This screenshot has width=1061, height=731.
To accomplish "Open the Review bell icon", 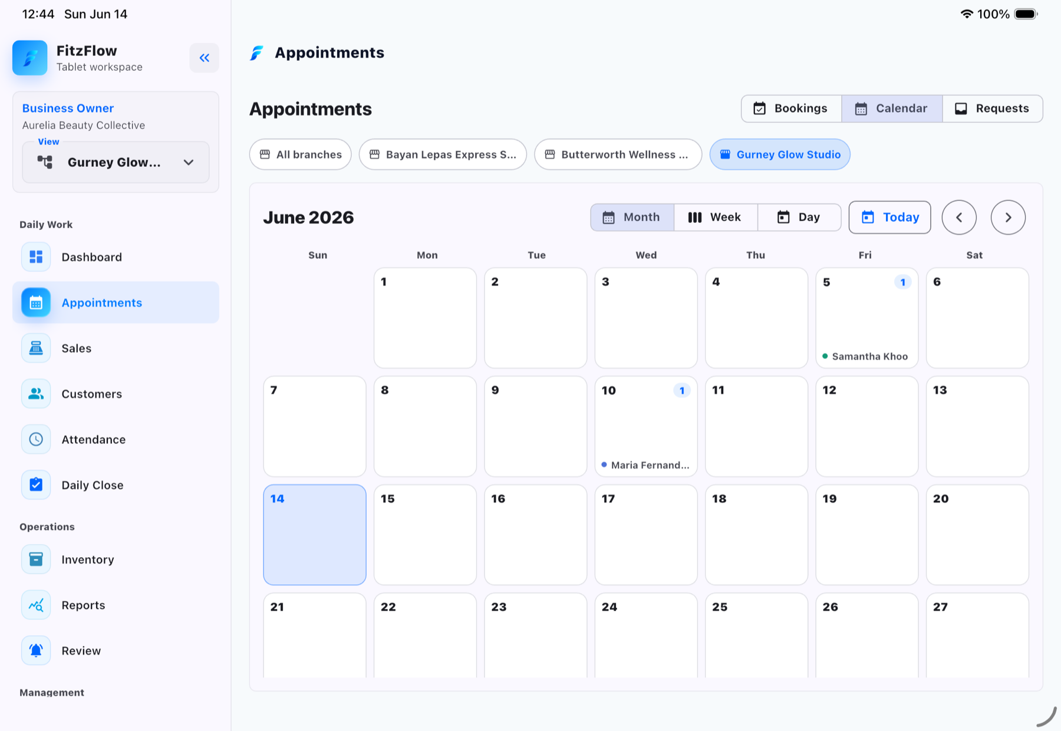I will pyautogui.click(x=36, y=651).
